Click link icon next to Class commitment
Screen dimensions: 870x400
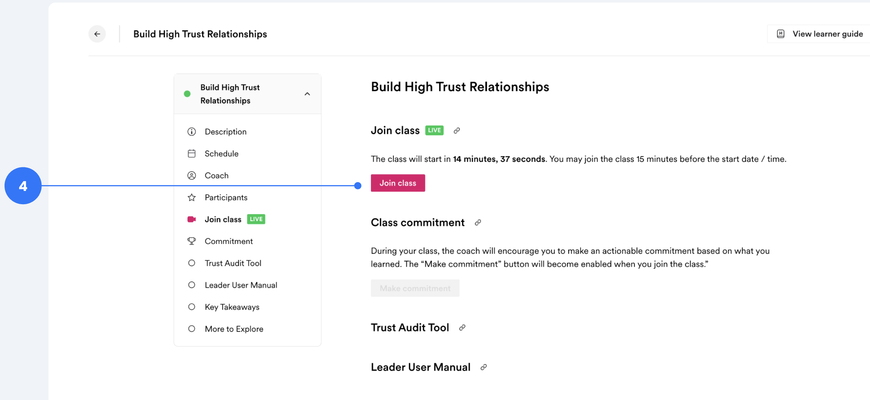(477, 223)
